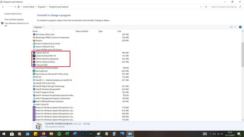244x137 pixels.
Task: Select the Bonjour program entry
Action: click(x=39, y=40)
